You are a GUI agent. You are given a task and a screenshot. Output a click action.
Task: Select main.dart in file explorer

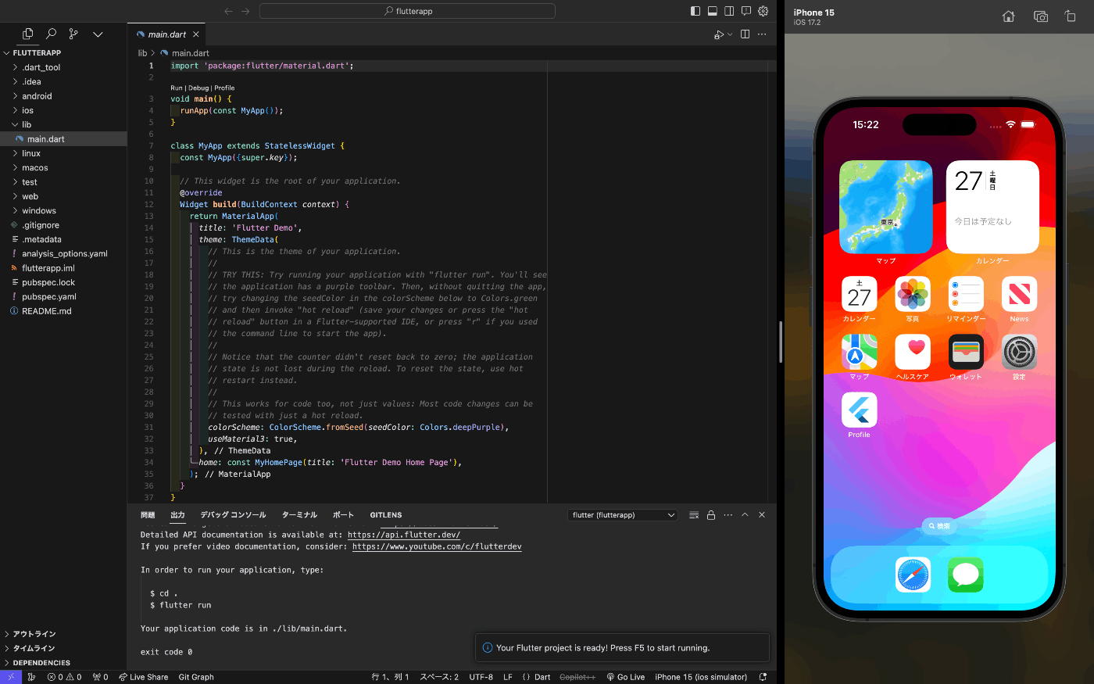[x=63, y=139]
